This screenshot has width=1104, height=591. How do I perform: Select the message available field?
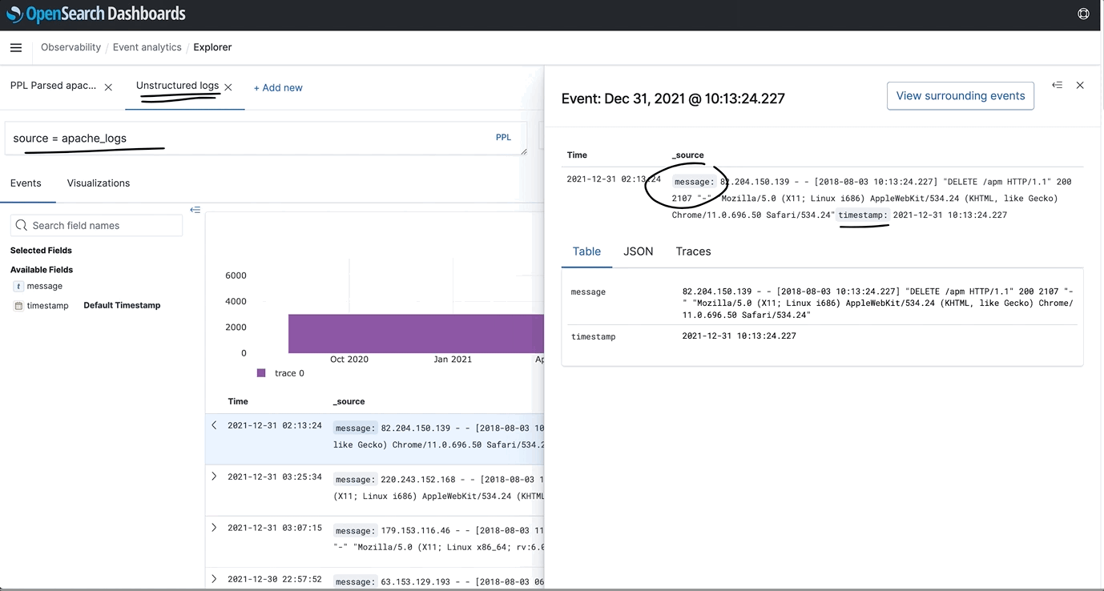click(x=44, y=286)
